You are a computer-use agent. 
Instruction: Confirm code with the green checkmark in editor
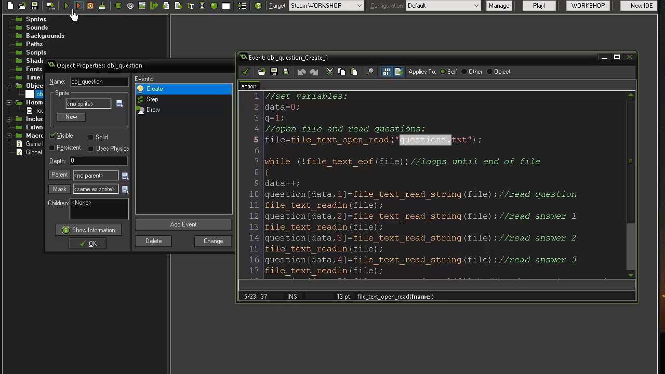pos(245,72)
